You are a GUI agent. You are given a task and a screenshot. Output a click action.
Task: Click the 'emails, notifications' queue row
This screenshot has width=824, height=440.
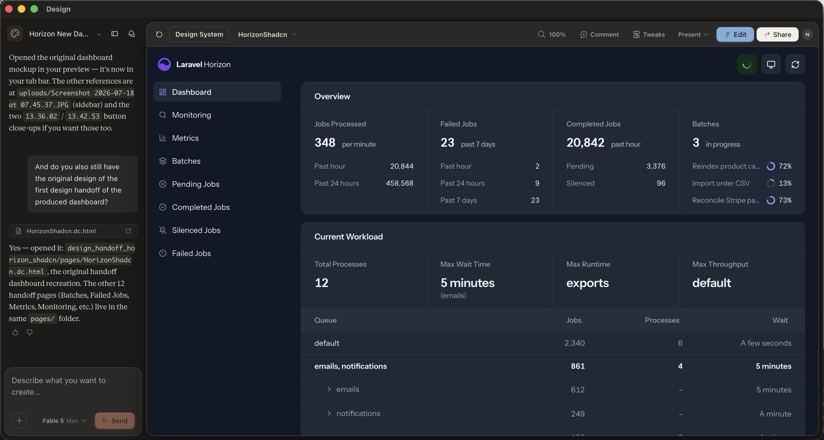[553, 366]
